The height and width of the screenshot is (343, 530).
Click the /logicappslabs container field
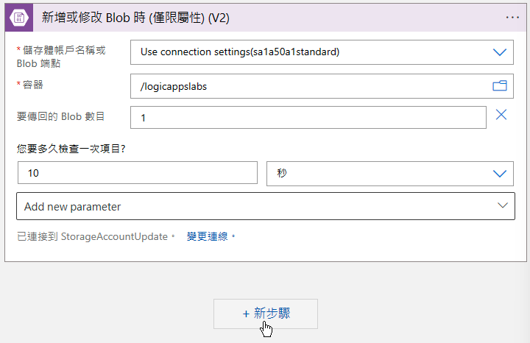pos(322,86)
